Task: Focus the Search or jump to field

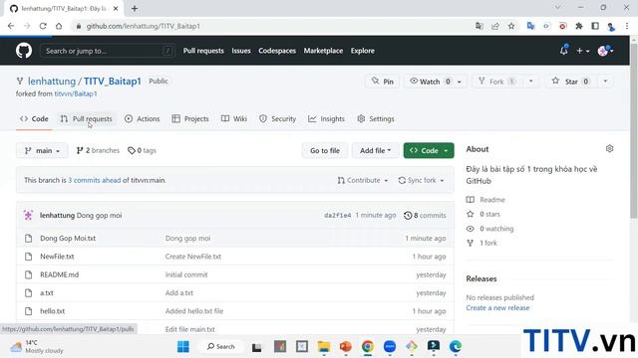Action: (108, 51)
